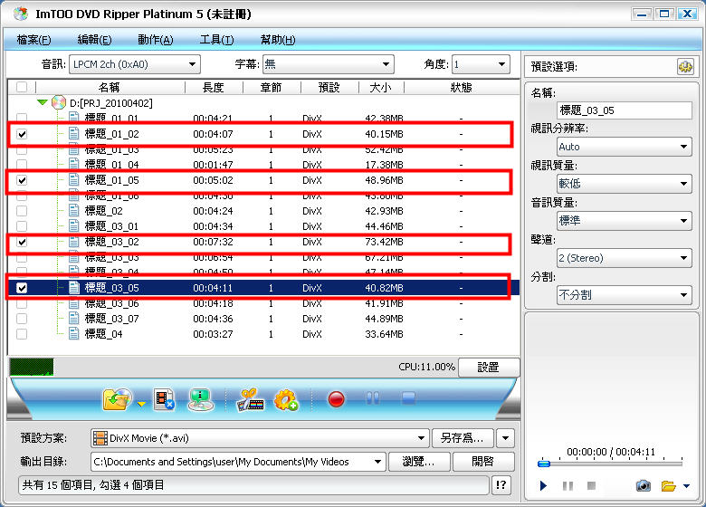Take a snapshot with the camera icon

pos(643,486)
